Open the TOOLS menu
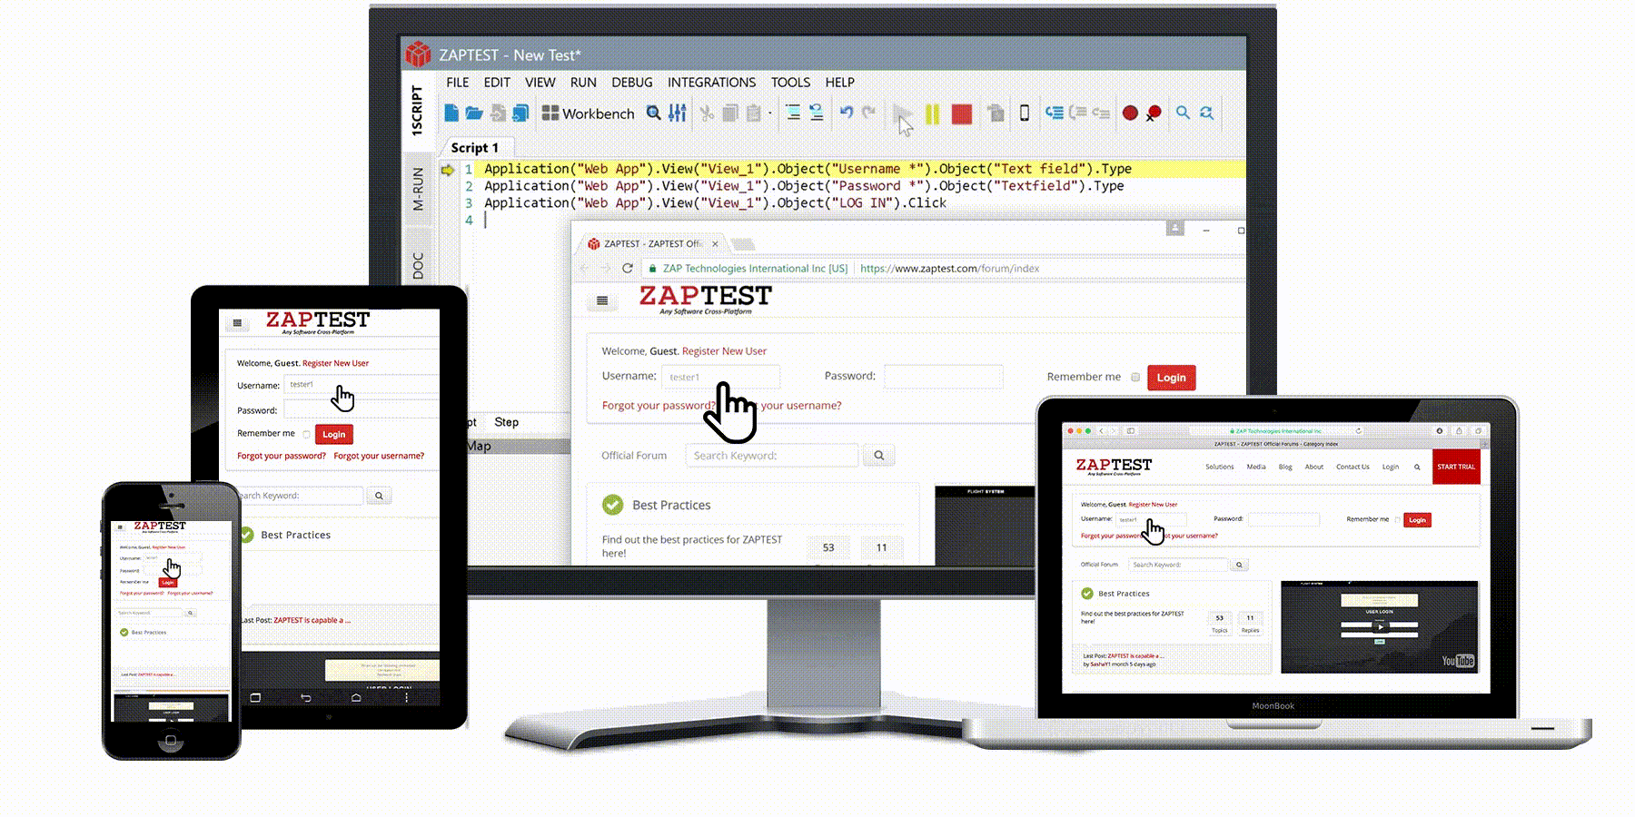The image size is (1635, 817). 790,82
